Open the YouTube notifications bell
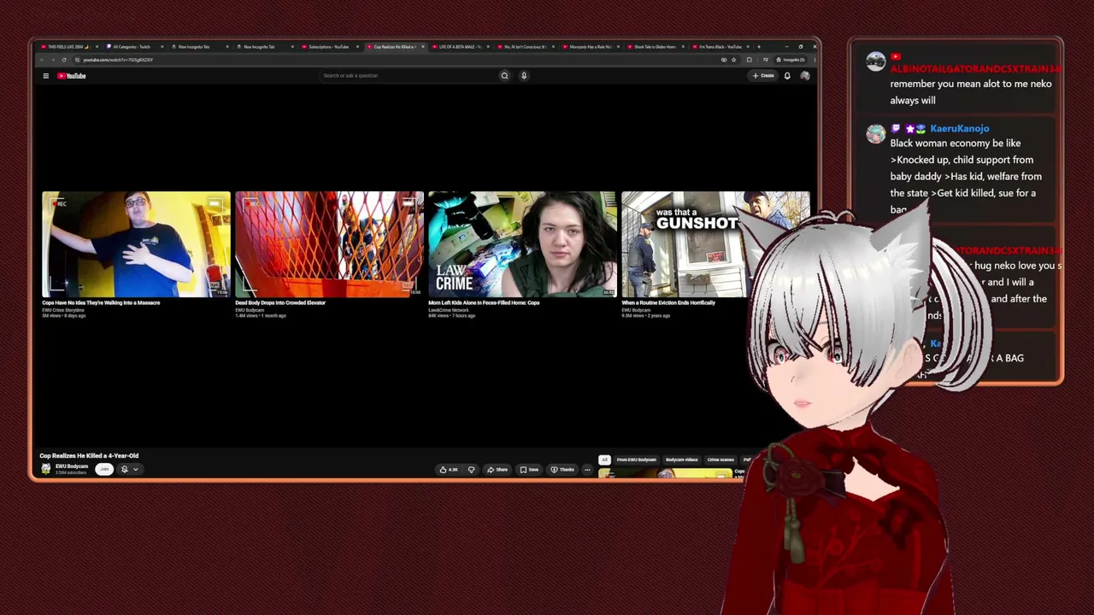The image size is (1094, 615). pyautogui.click(x=787, y=76)
